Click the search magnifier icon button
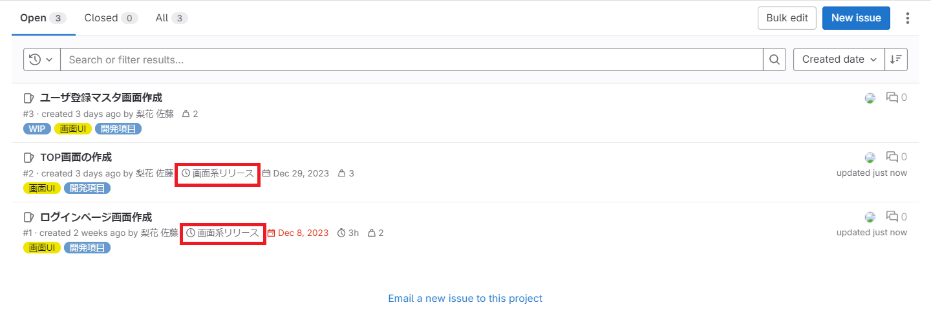The height and width of the screenshot is (309, 931). click(x=775, y=59)
